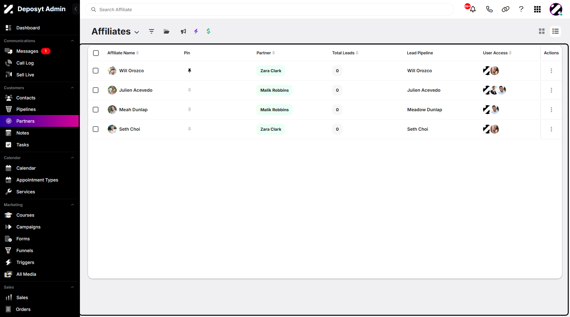The height and width of the screenshot is (317, 570).
Task: Click the green dollar sign icon
Action: (208, 31)
